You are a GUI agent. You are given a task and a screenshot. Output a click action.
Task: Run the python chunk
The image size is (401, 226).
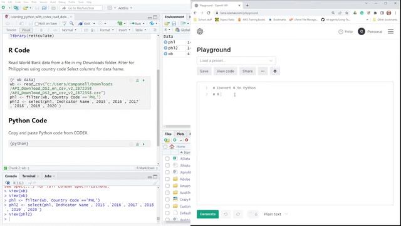point(143,144)
